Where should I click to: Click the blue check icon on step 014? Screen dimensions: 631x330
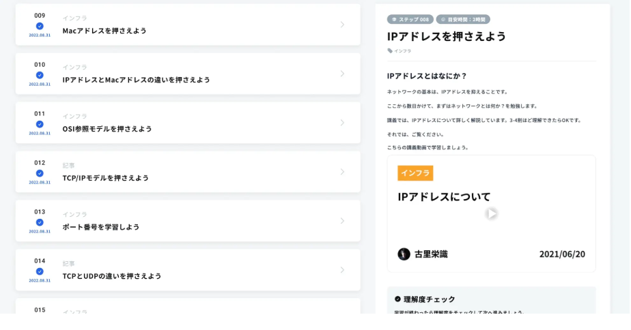pos(40,271)
